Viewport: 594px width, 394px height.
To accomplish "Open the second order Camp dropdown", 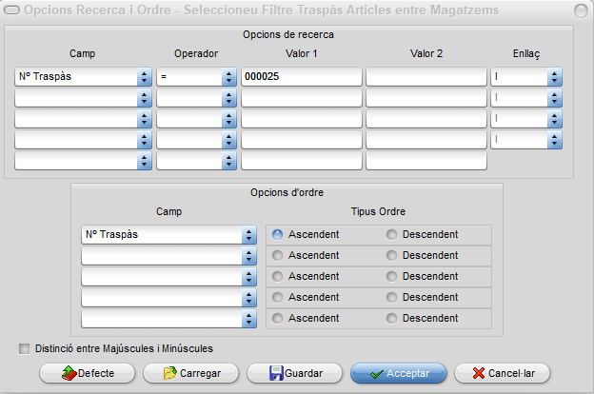I will pyautogui.click(x=168, y=256).
